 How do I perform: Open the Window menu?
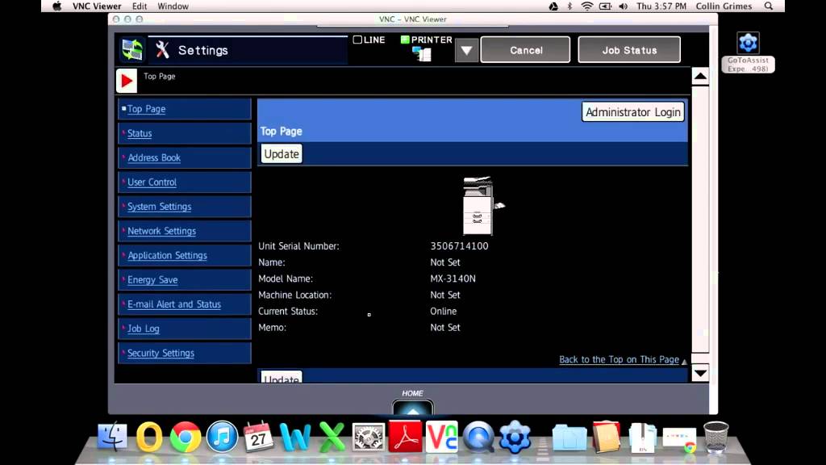coord(173,6)
